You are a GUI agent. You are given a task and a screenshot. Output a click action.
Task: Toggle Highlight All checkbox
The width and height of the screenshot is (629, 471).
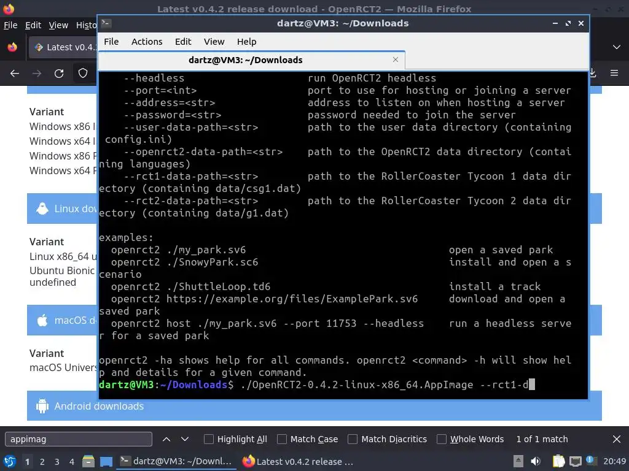[209, 439]
